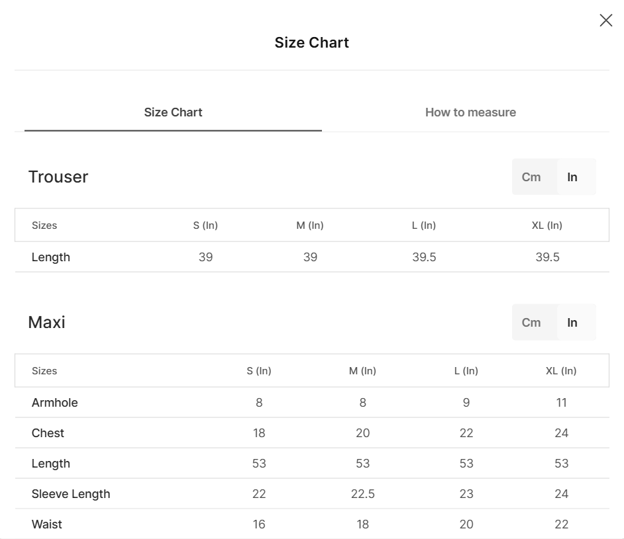Select the Chest row label
The height and width of the screenshot is (539, 624).
[x=48, y=433]
